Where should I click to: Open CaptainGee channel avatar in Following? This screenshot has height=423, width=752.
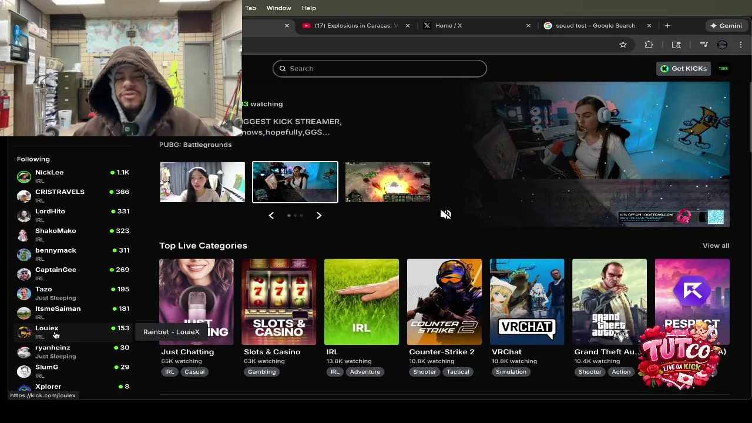(x=24, y=274)
